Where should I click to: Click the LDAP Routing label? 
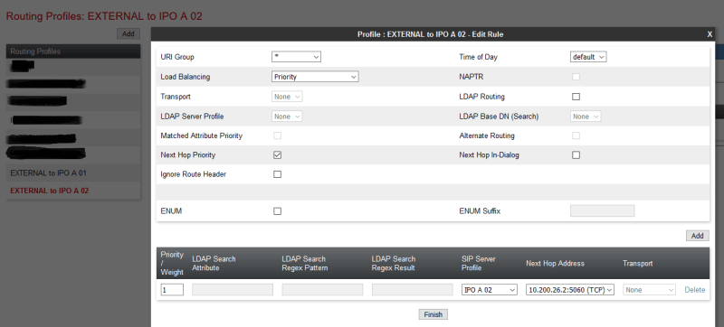(x=481, y=97)
